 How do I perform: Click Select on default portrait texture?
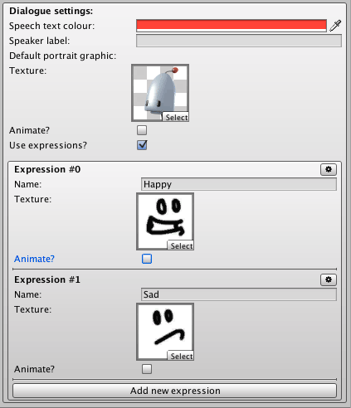point(176,117)
